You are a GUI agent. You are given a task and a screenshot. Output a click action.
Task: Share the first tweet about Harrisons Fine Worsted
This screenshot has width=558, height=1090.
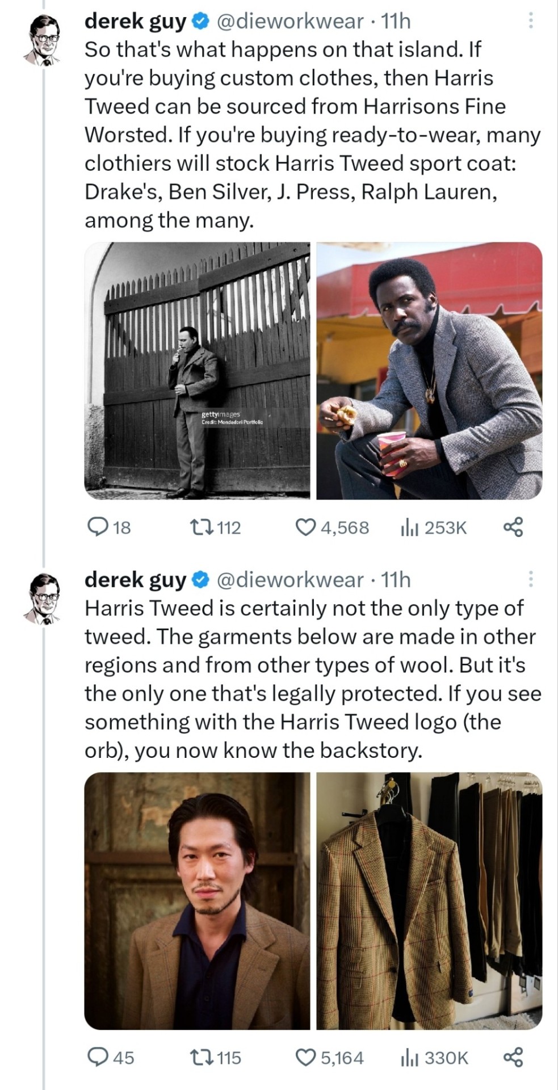[x=513, y=527]
